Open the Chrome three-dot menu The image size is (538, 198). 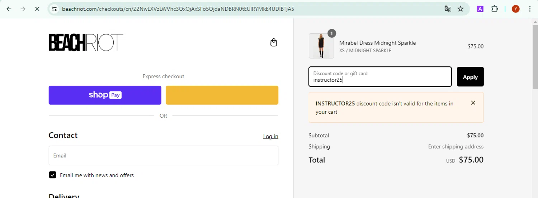point(530,9)
